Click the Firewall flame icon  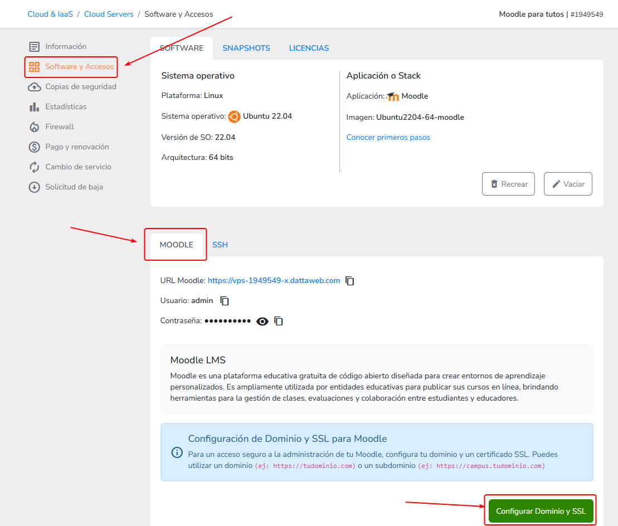(x=35, y=127)
